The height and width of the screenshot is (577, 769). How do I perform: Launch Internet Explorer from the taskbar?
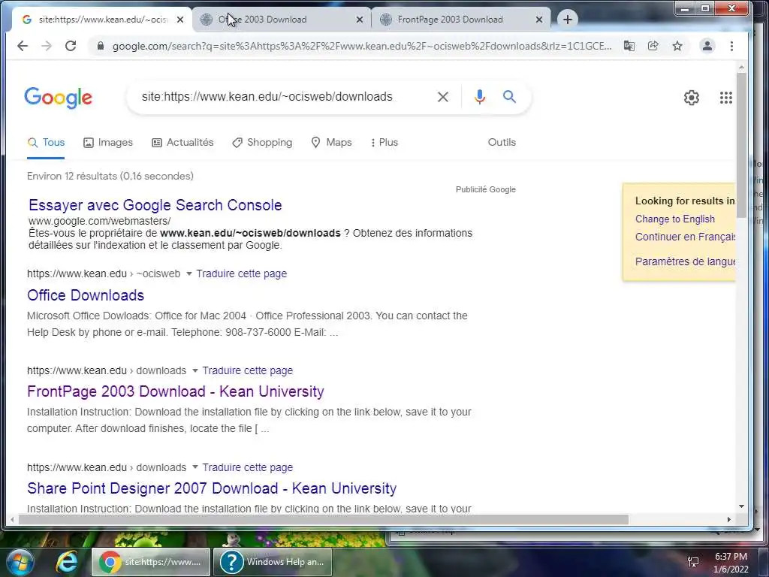point(67,562)
